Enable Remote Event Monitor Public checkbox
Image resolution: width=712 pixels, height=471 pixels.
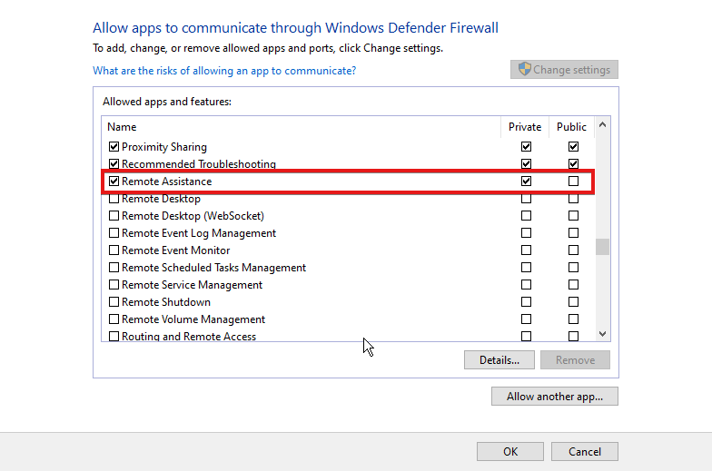point(574,250)
